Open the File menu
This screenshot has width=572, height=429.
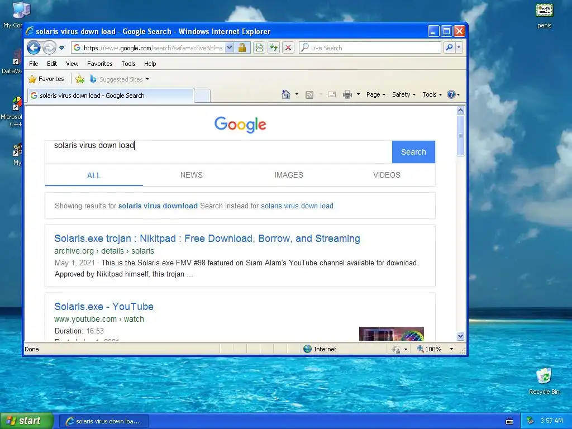(34, 64)
